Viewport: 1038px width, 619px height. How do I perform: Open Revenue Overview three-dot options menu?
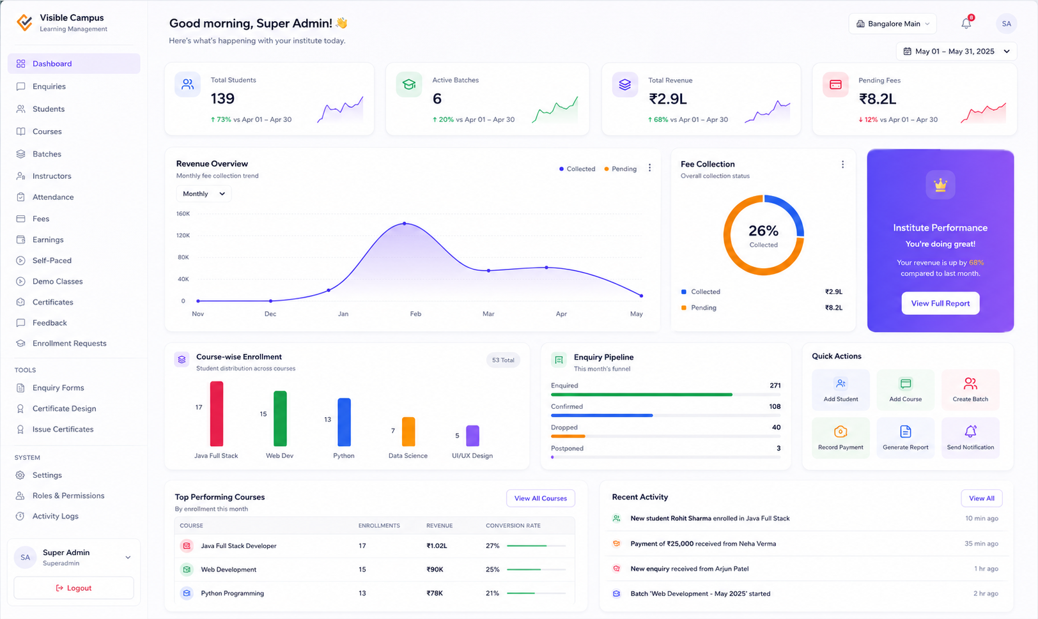tap(650, 168)
